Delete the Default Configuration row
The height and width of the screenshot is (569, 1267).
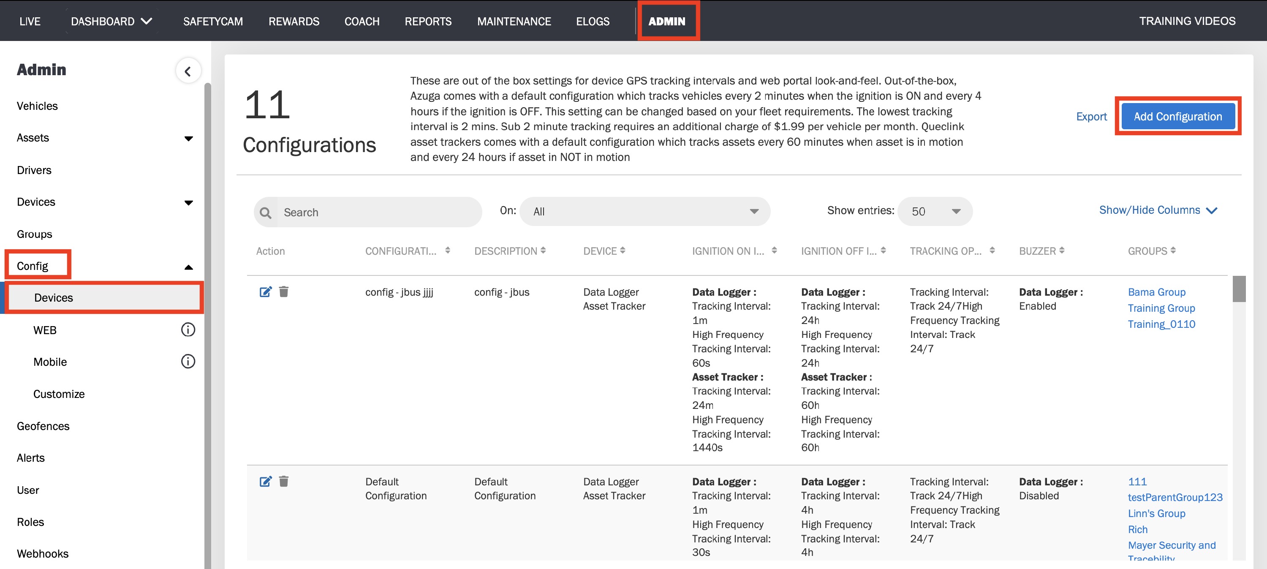(284, 482)
